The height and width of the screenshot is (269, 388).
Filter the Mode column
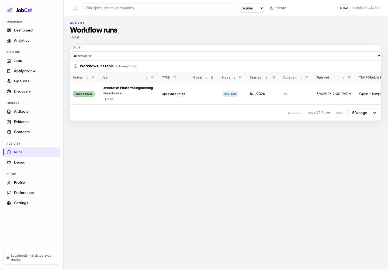240,78
